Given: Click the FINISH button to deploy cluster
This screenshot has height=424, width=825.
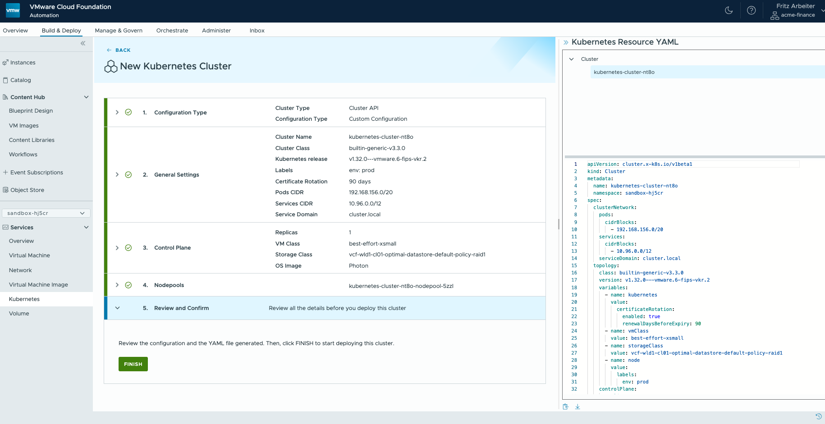Looking at the screenshot, I should pyautogui.click(x=133, y=364).
